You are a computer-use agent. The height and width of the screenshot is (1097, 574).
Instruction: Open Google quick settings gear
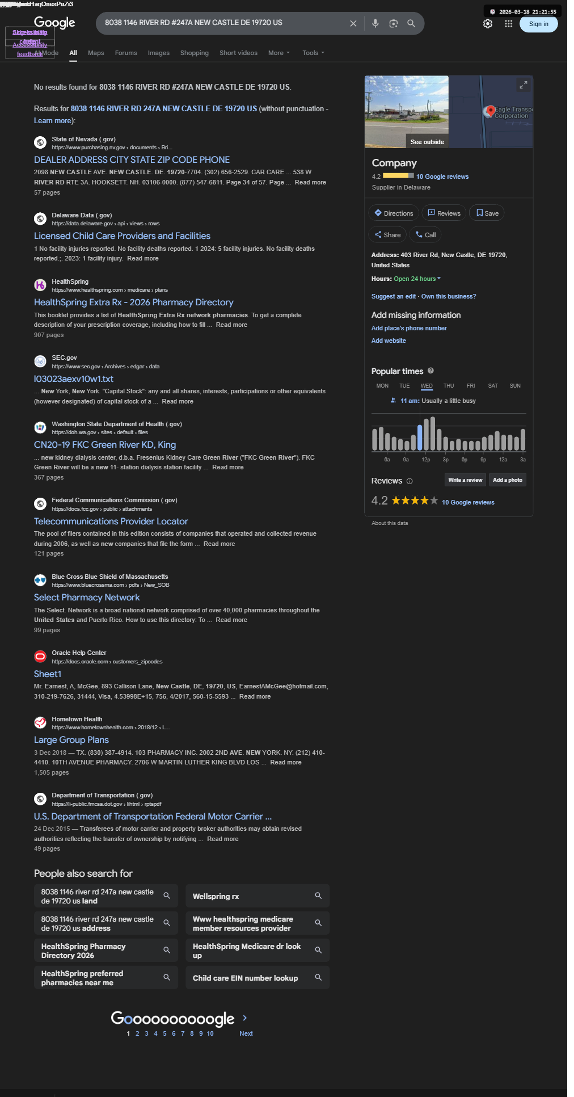click(488, 24)
